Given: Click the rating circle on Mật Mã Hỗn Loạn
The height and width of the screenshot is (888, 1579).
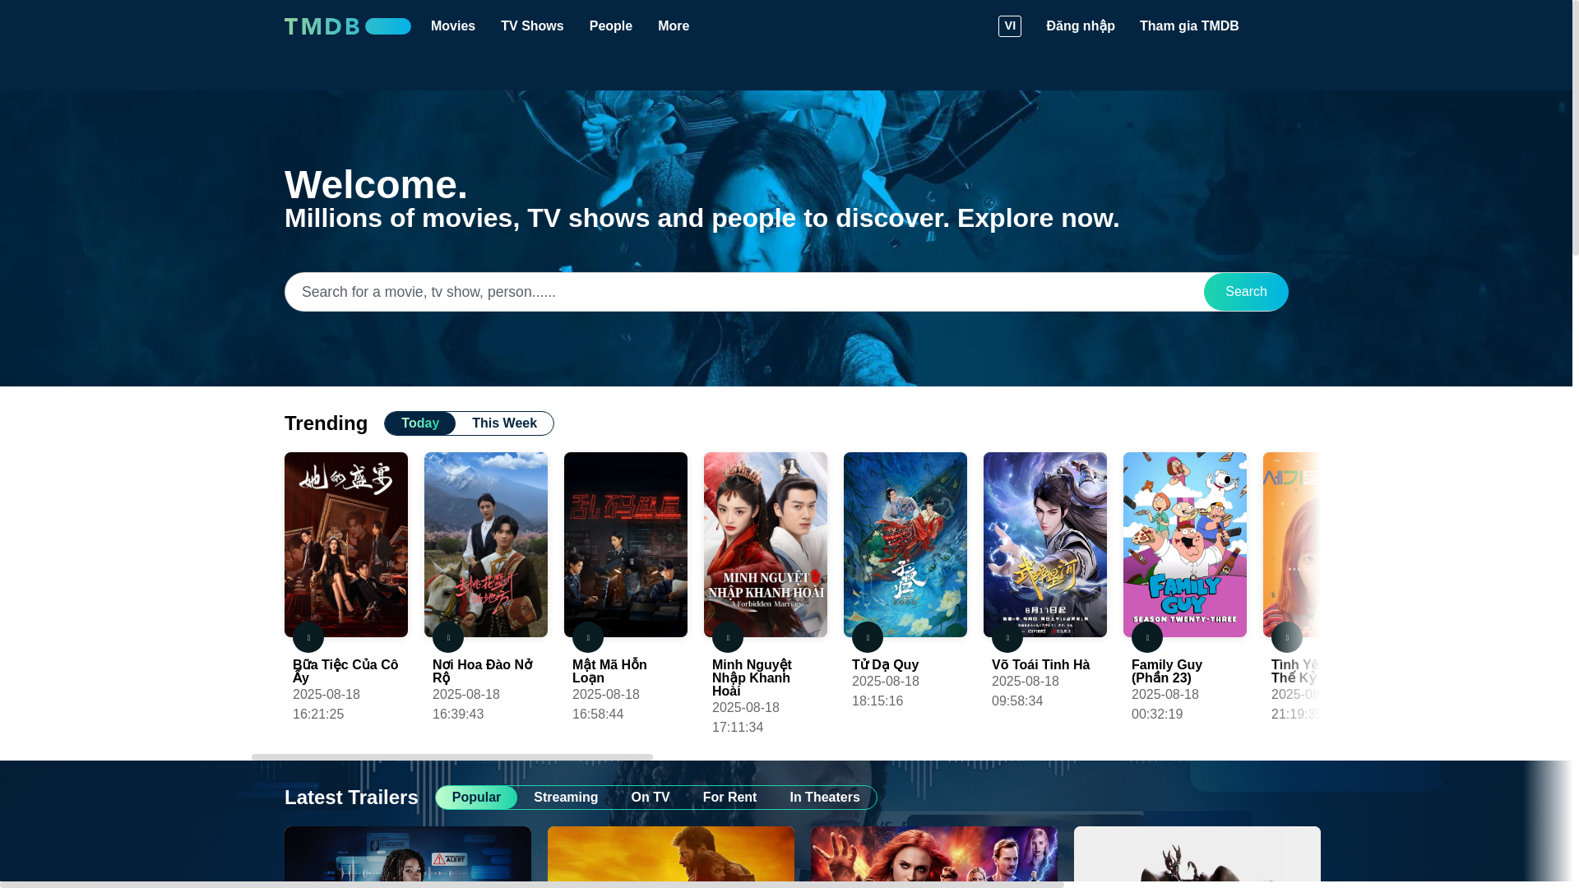Looking at the screenshot, I should 588,637.
